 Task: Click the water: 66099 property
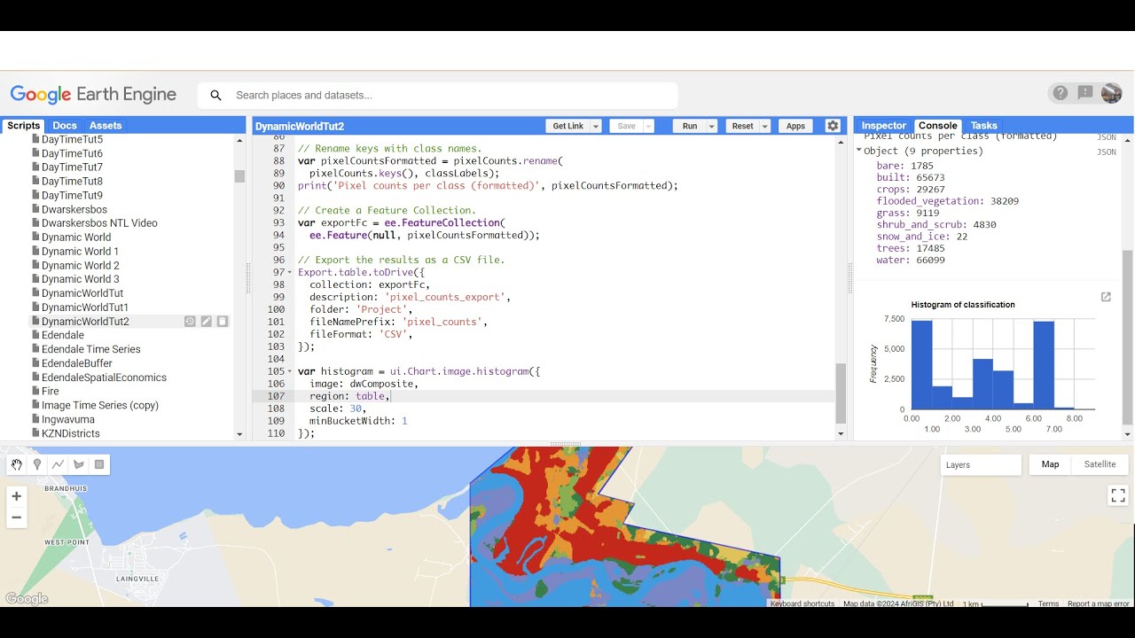(910, 261)
